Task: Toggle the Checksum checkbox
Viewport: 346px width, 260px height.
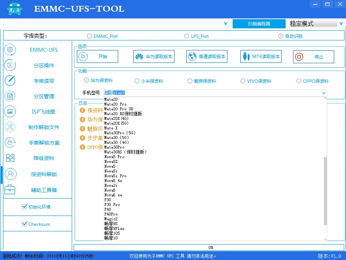Action: click(25, 224)
